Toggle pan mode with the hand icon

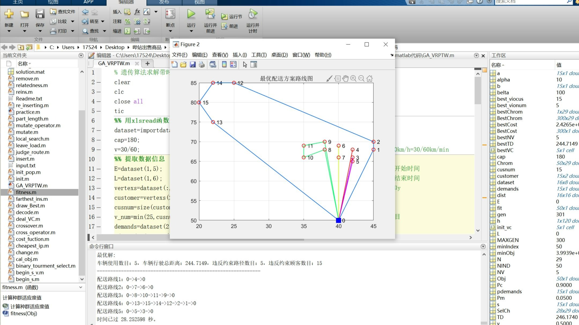345,78
